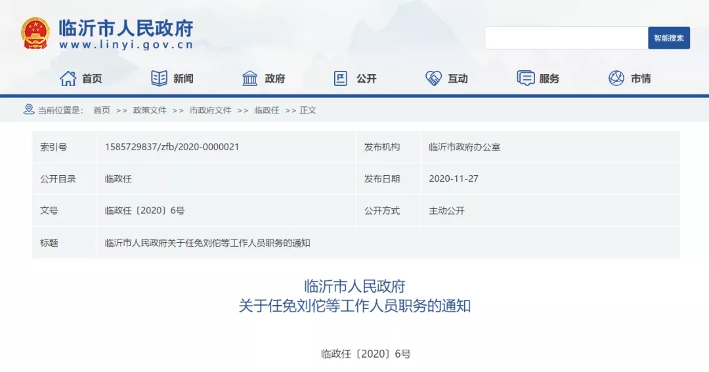The height and width of the screenshot is (372, 709).
Task: Focus the site search input field
Action: coord(566,38)
